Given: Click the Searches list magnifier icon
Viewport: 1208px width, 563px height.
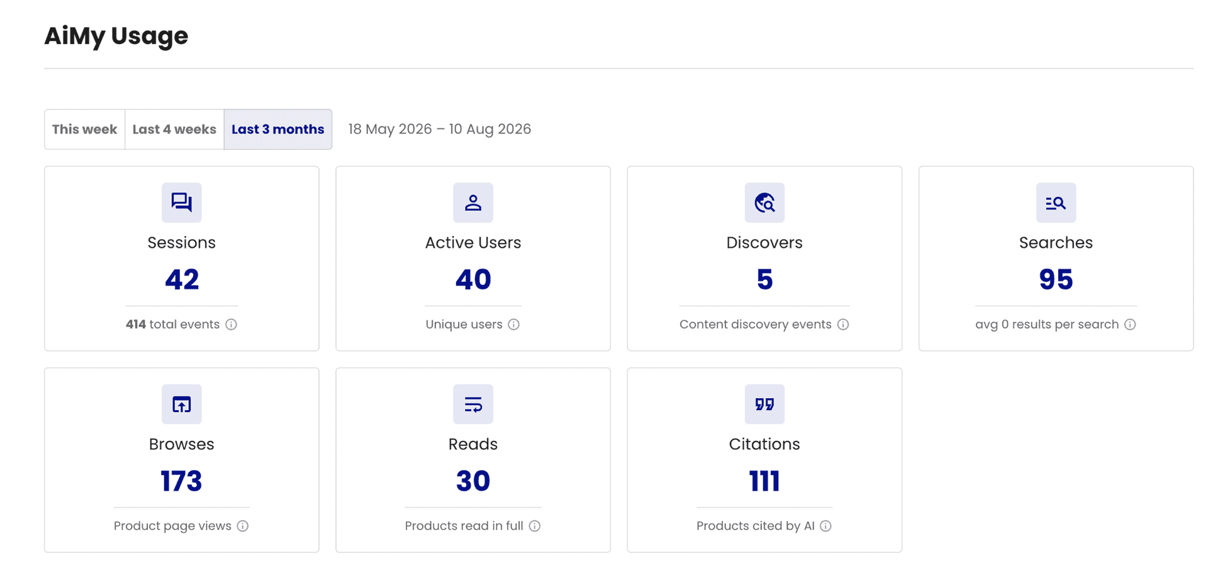Looking at the screenshot, I should tap(1056, 203).
